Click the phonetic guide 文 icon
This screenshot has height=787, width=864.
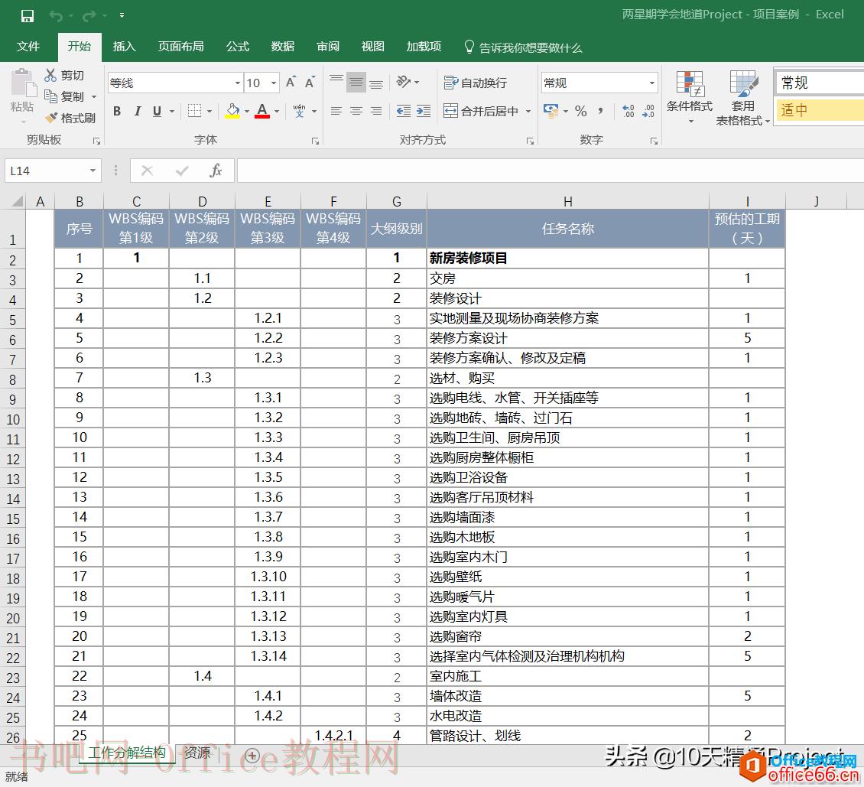(299, 111)
